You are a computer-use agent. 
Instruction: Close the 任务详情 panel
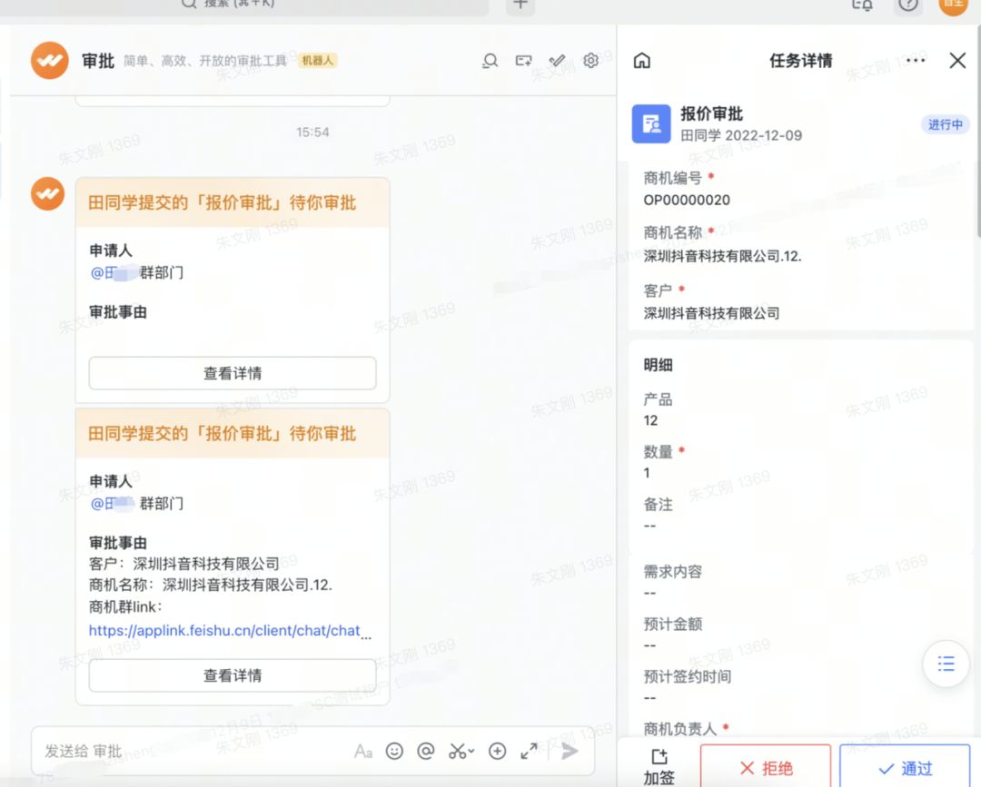coord(957,61)
